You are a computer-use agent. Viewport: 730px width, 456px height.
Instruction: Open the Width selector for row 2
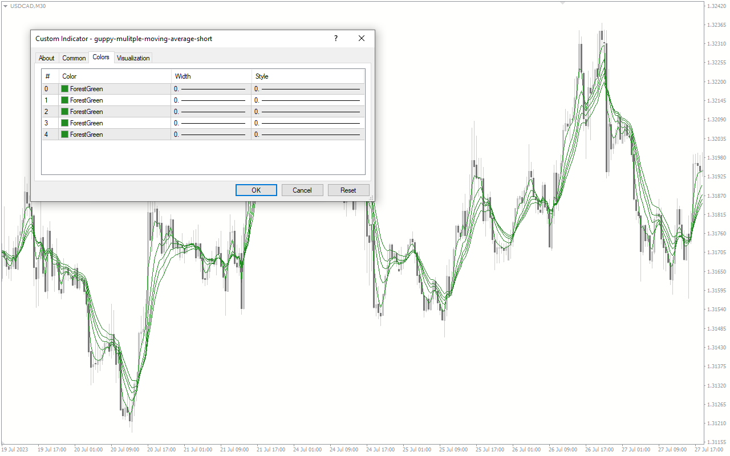point(211,112)
